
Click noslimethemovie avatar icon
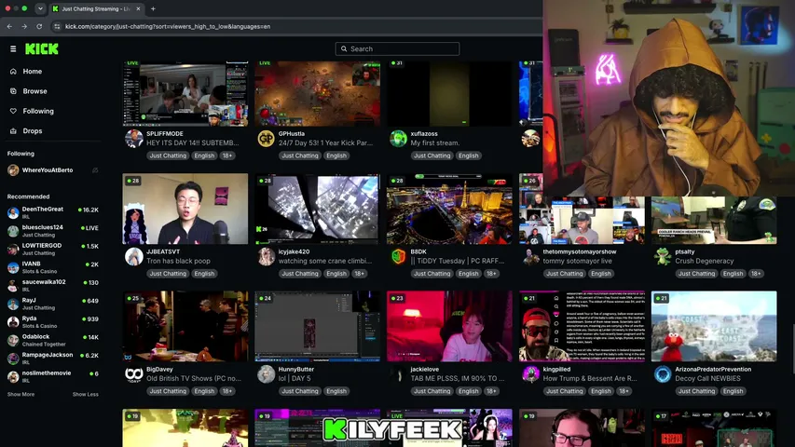pyautogui.click(x=13, y=376)
